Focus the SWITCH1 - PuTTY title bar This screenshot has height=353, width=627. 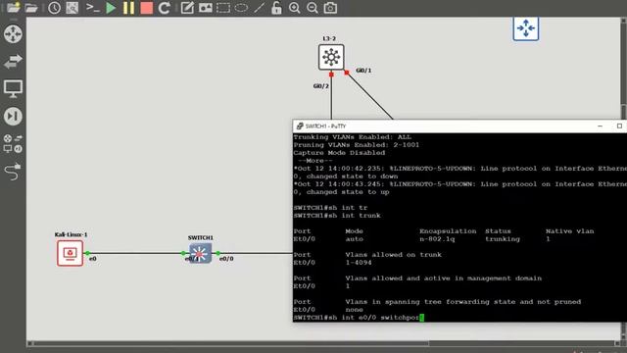[x=459, y=126]
